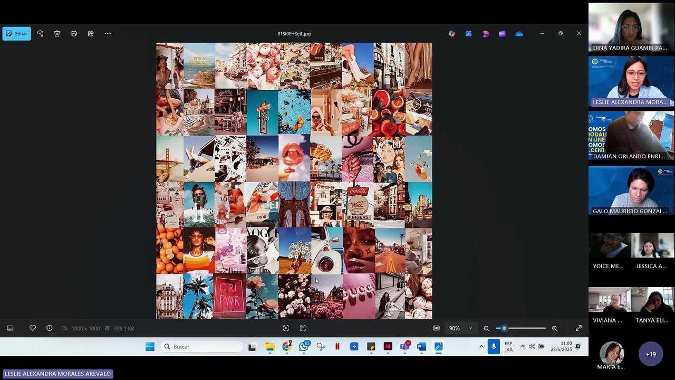Open the OneDrive cloud icon

tap(519, 34)
